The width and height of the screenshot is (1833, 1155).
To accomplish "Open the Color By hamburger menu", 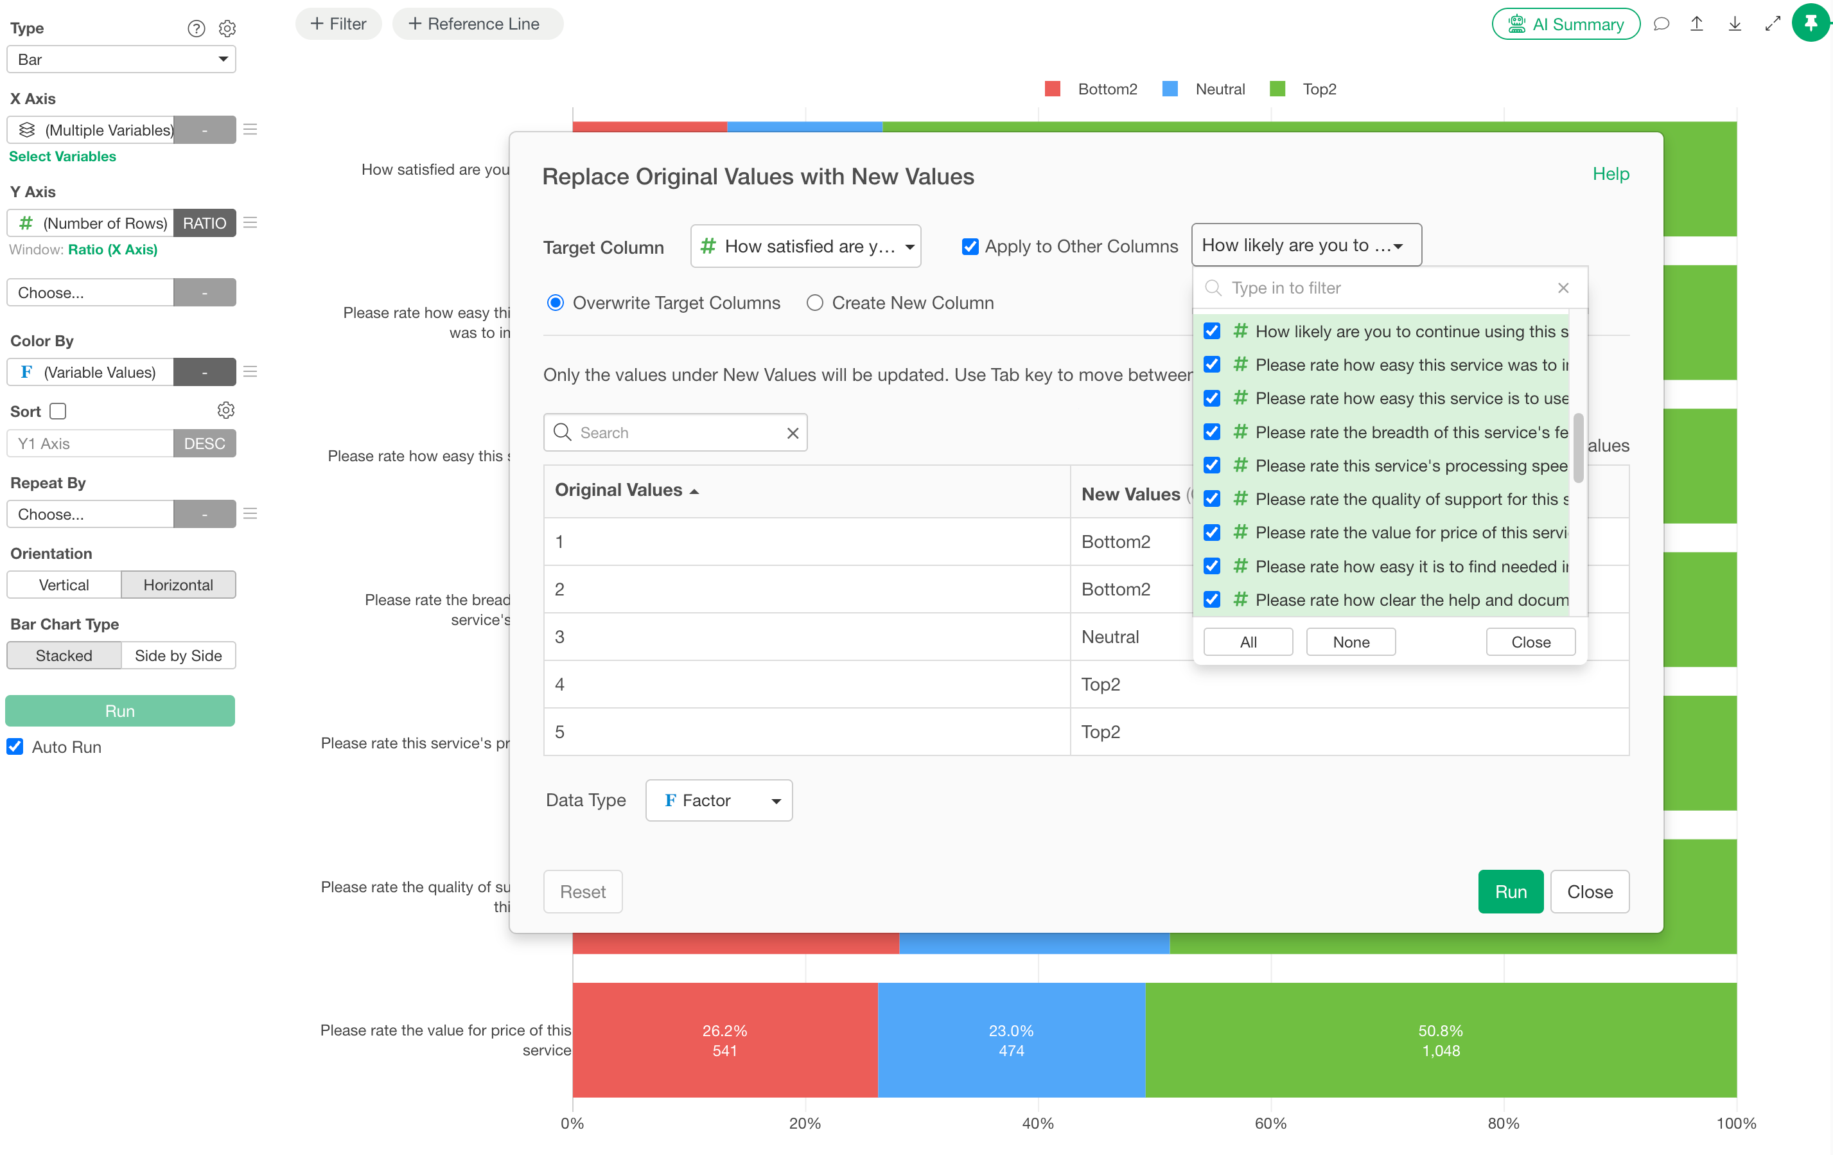I will point(250,371).
